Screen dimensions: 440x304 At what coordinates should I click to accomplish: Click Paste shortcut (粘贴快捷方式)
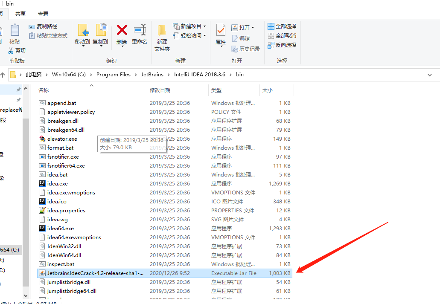tap(48, 36)
